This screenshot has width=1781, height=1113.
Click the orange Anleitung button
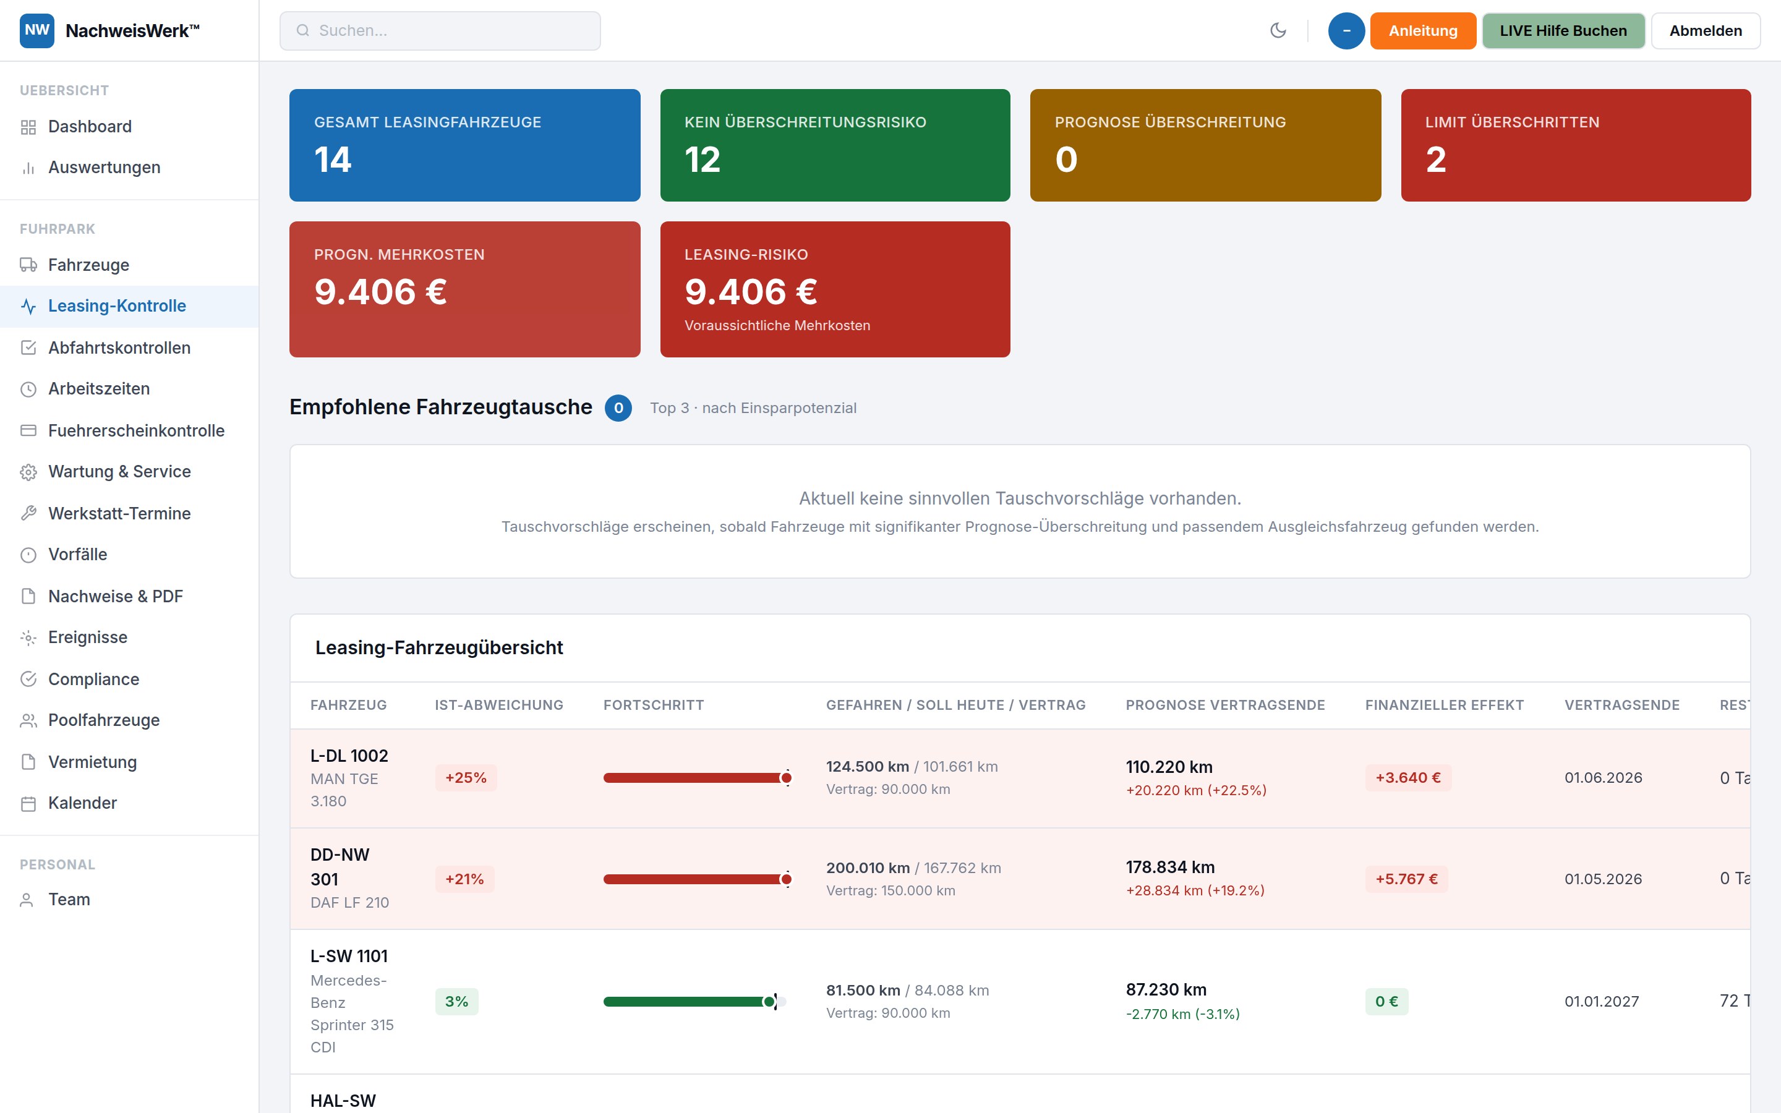coord(1422,31)
